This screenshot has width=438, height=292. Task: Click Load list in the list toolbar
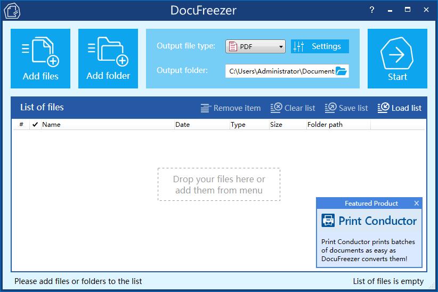(400, 108)
